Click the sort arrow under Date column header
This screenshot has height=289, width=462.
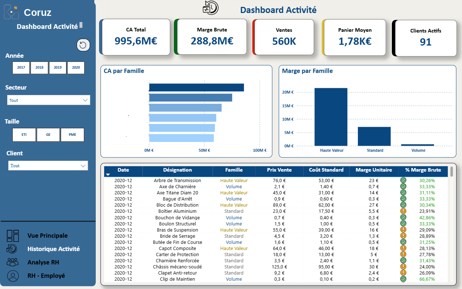click(x=108, y=175)
